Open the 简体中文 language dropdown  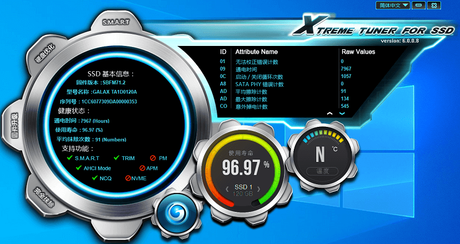pos(393,5)
